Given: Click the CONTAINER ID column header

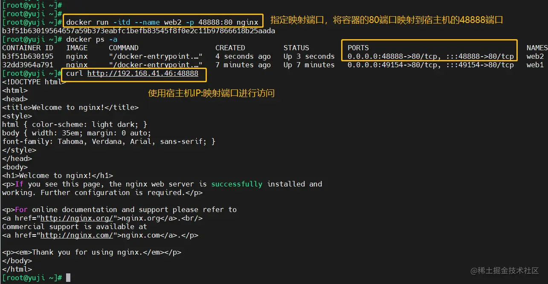Looking at the screenshot, I should [x=28, y=48].
